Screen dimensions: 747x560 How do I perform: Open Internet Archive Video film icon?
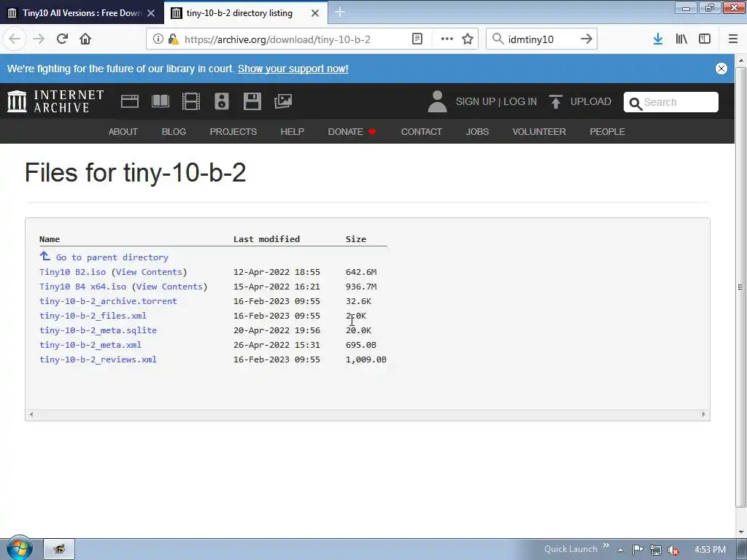pos(191,101)
